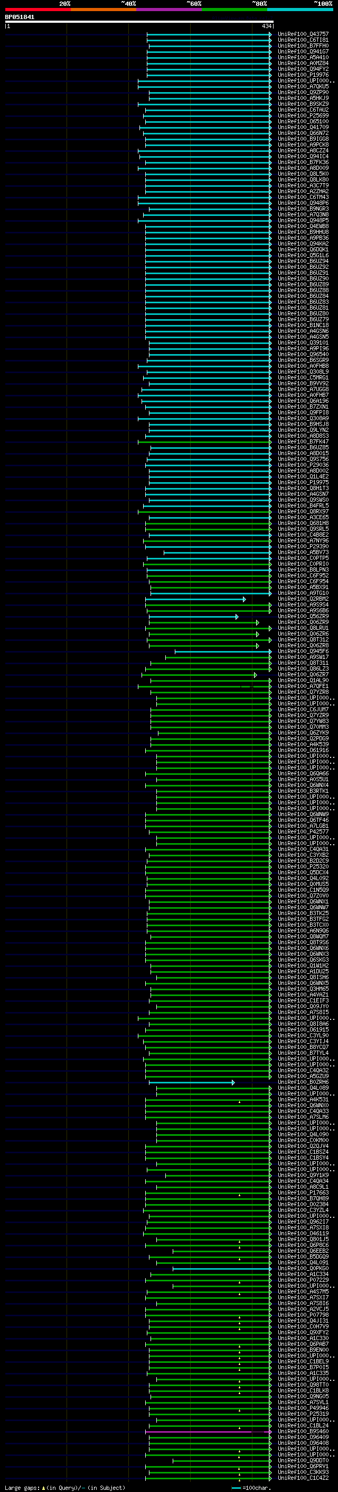The width and height of the screenshot is (338, 1492).
Task: Click the cyan ~100% legend color segment
Action: click(x=301, y=10)
